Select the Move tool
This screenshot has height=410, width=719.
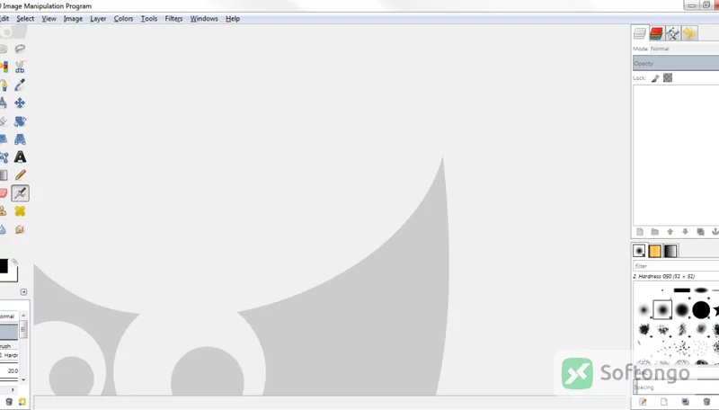(20, 102)
